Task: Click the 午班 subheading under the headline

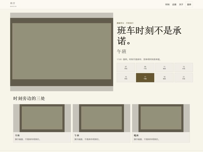Action: click(x=122, y=52)
